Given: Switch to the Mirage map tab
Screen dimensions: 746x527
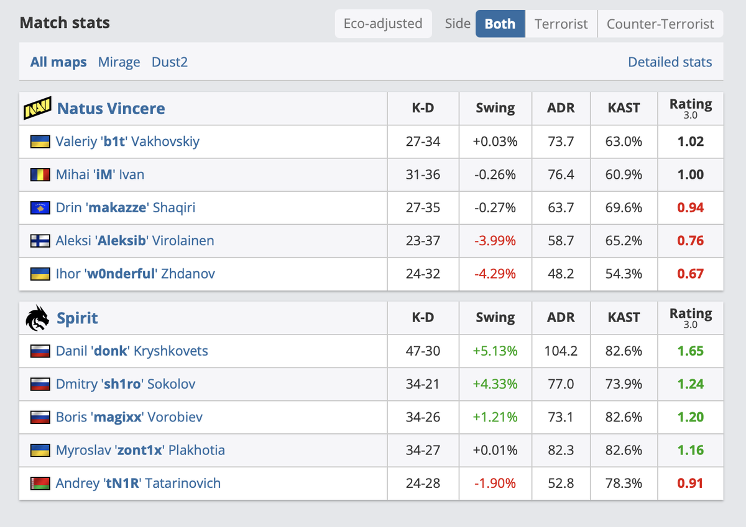Looking at the screenshot, I should [119, 62].
